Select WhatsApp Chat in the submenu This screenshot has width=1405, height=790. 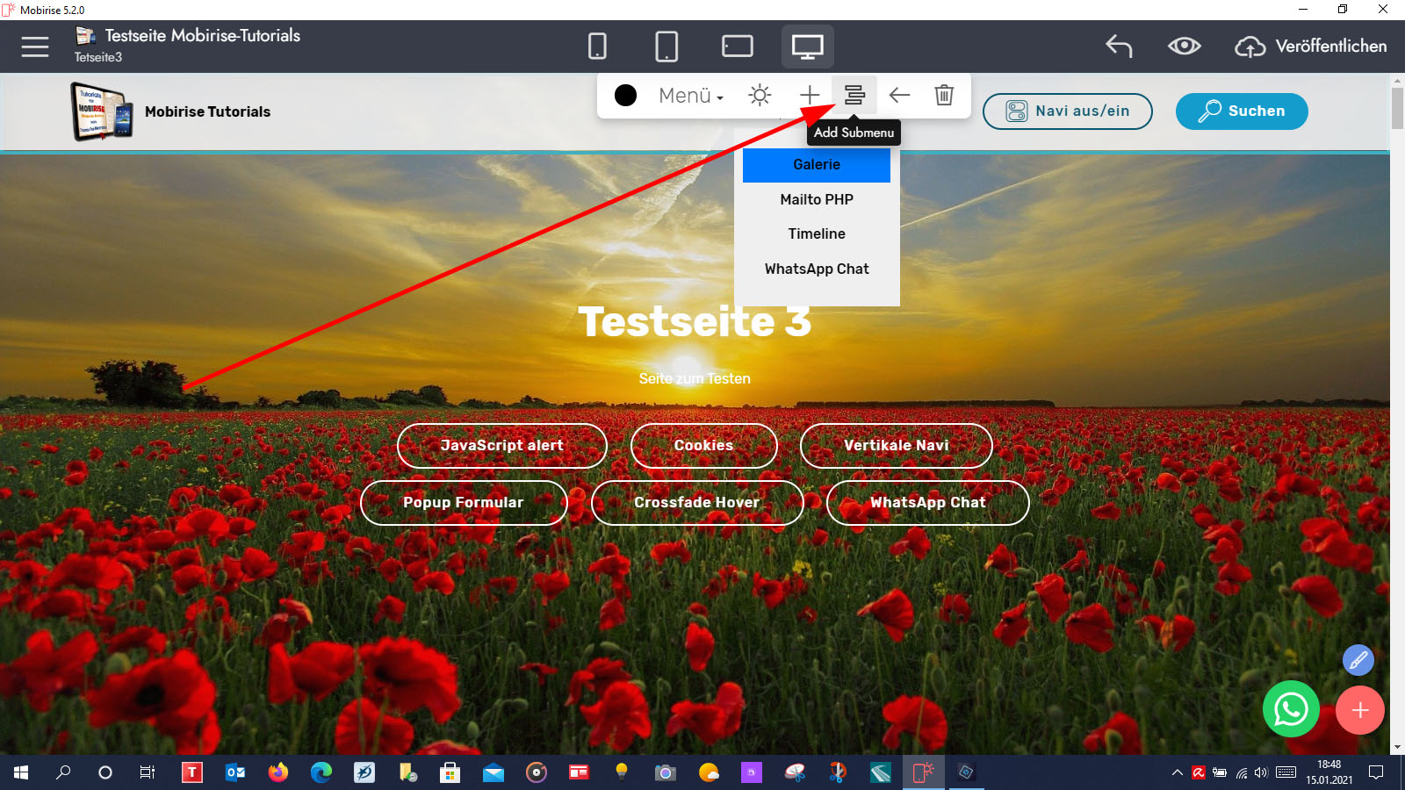[817, 269]
